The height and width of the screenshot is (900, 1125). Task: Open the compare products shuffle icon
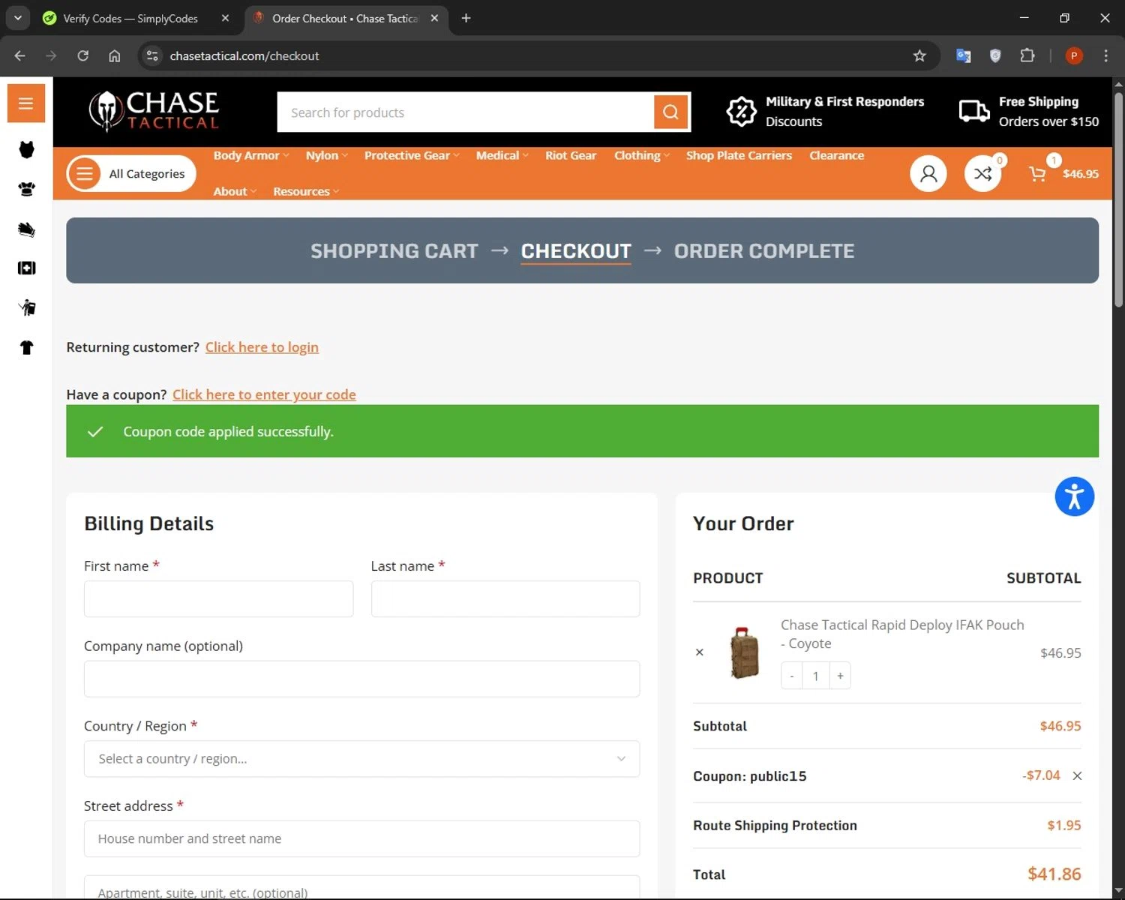coord(982,173)
